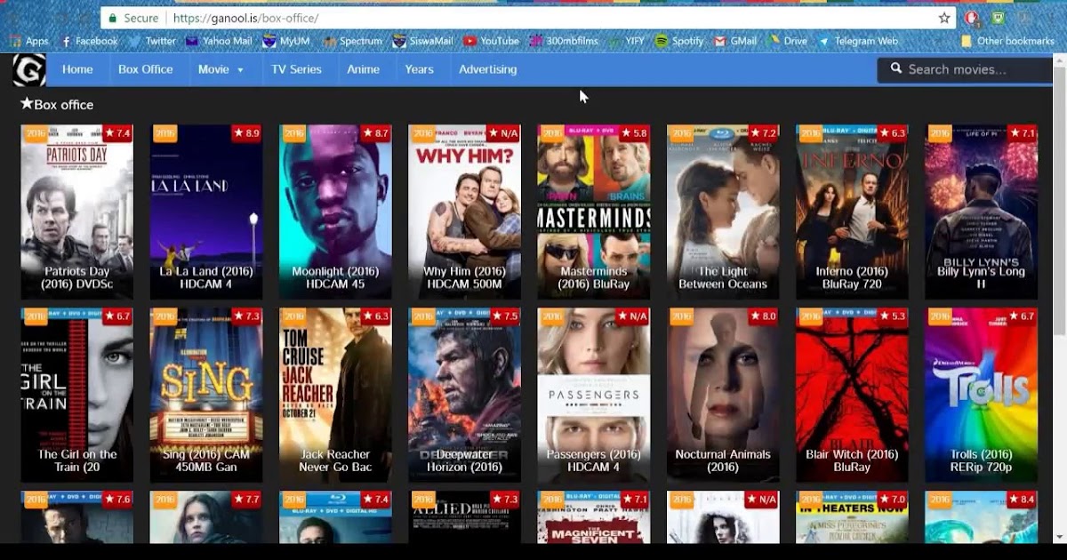
Task: Click the 8.7 rating badge on Moonlight
Action: click(x=375, y=133)
